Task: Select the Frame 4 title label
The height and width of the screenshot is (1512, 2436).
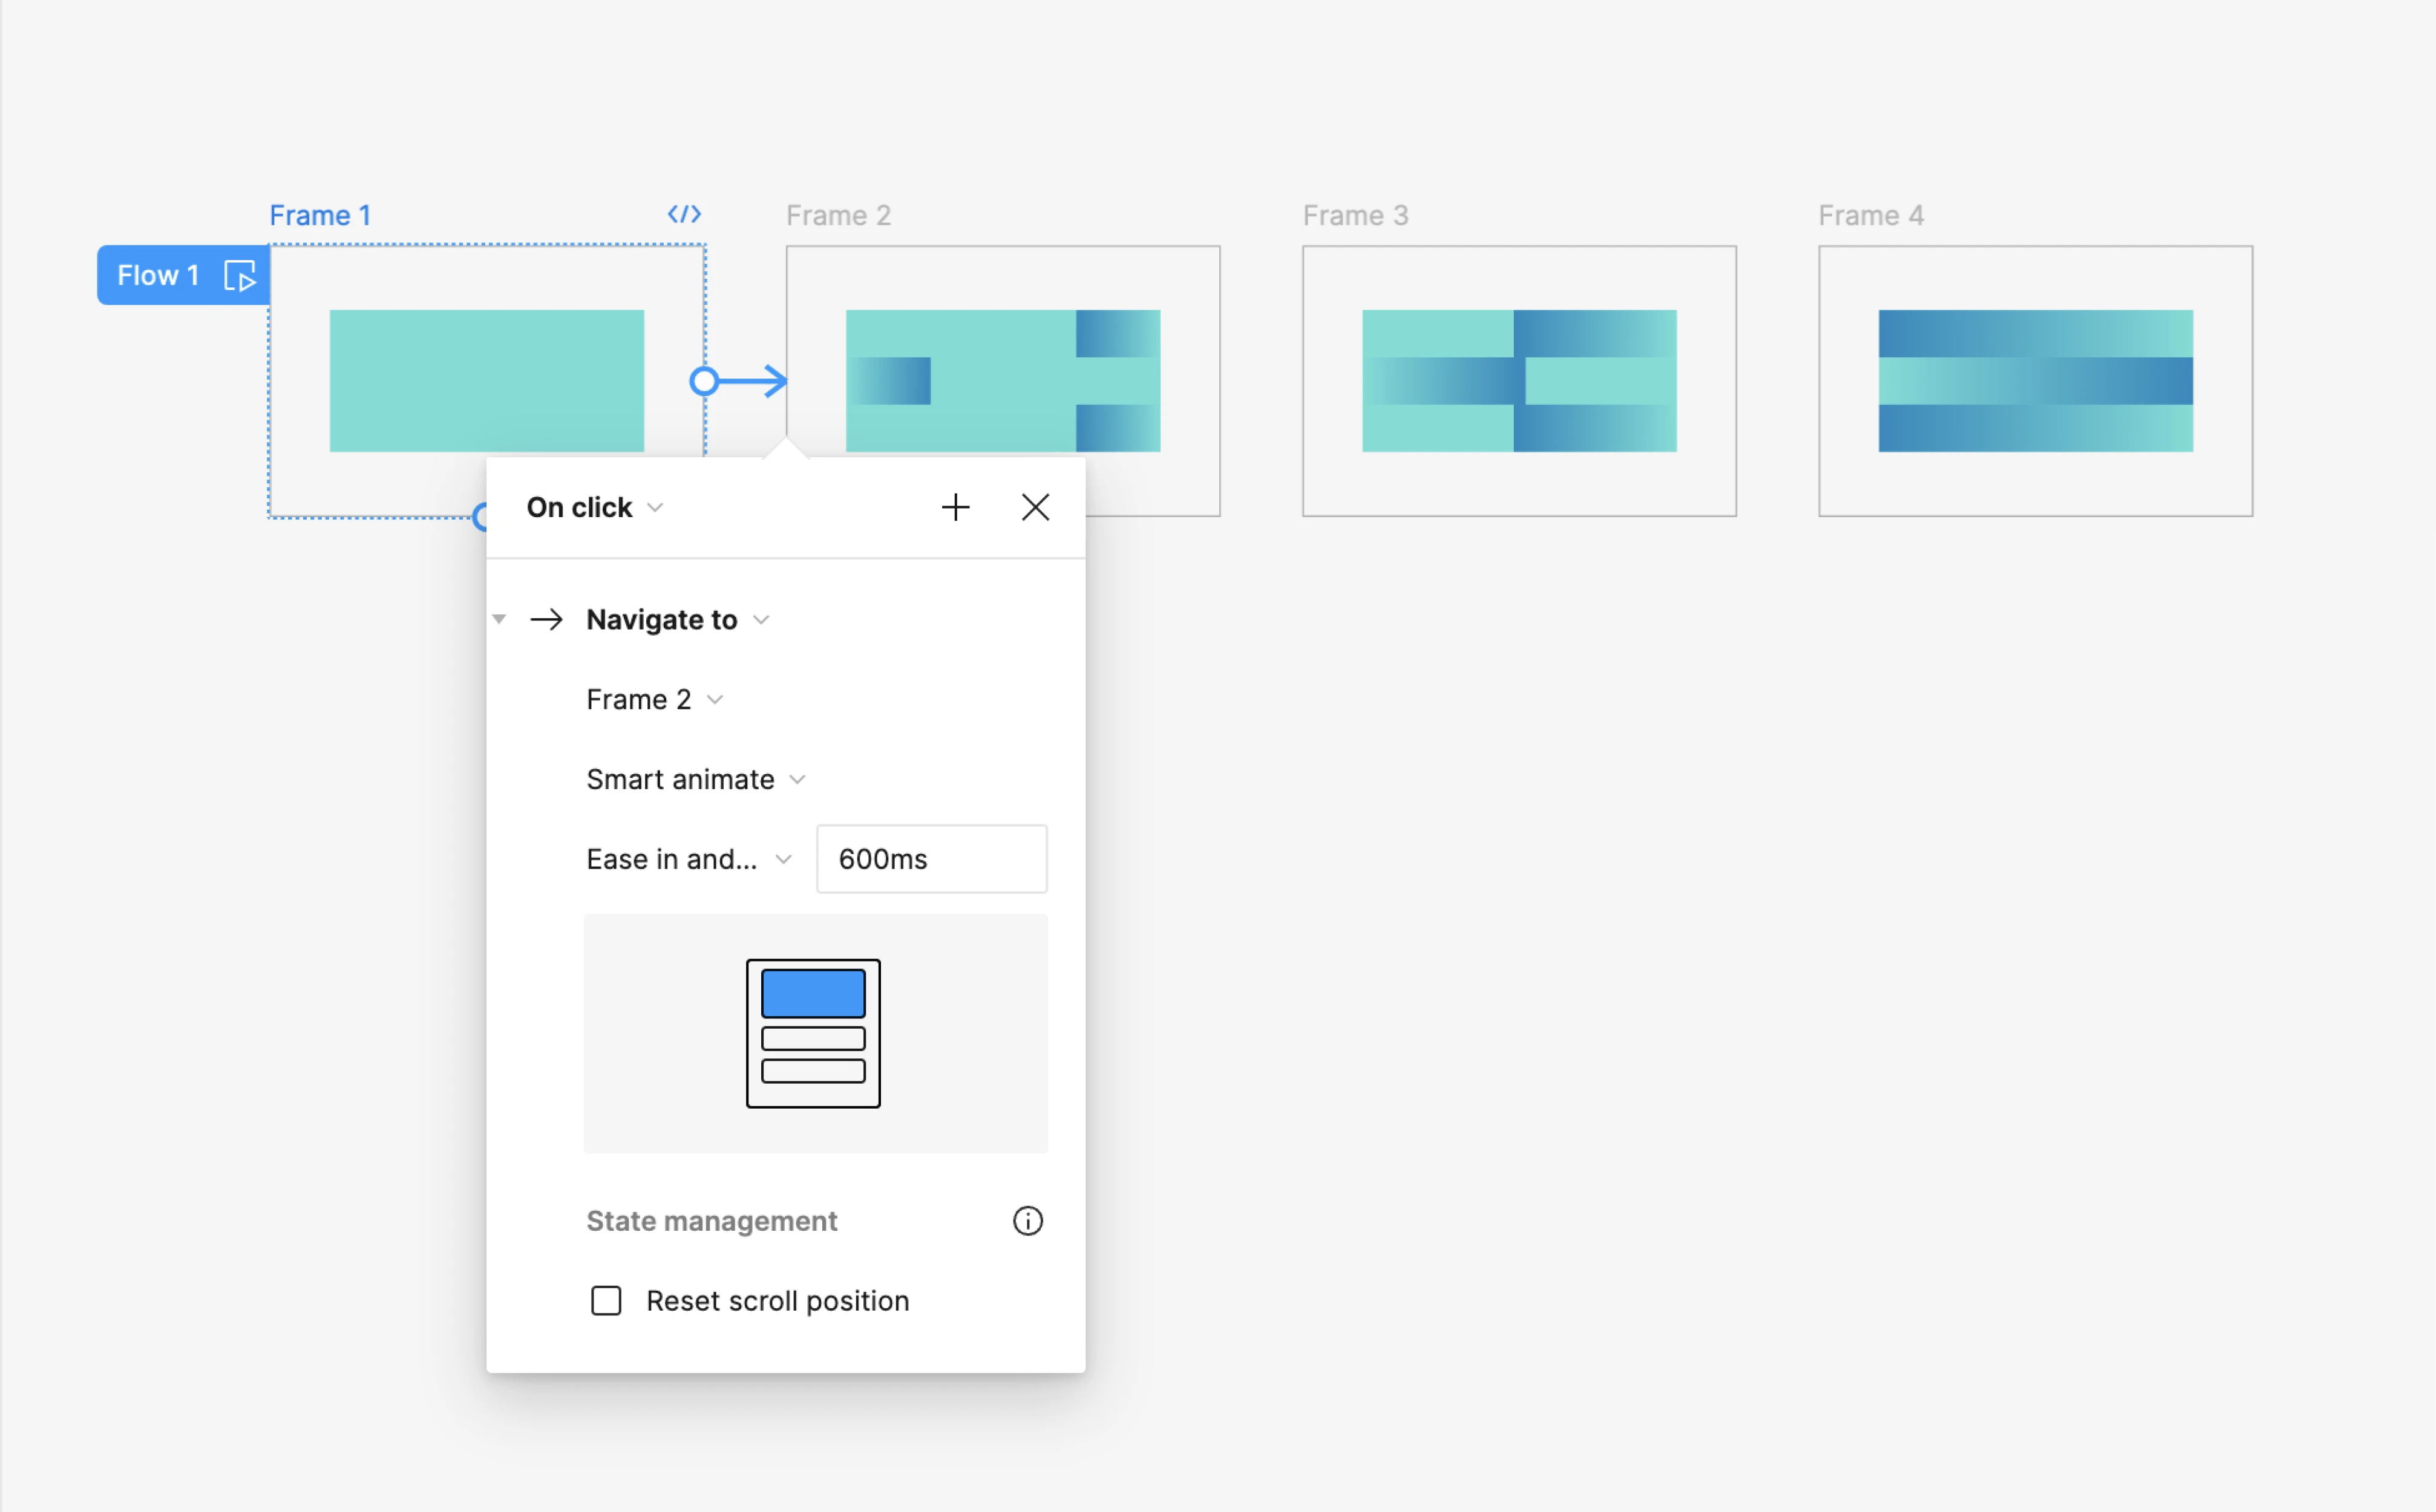Action: [x=1871, y=215]
